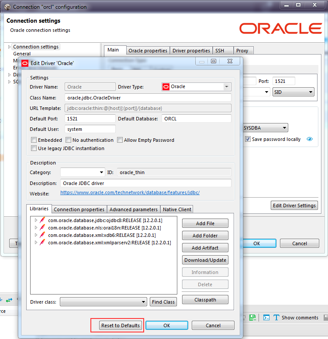
Task: Click the Port field showing 1521 in connection window
Action: pos(283,81)
